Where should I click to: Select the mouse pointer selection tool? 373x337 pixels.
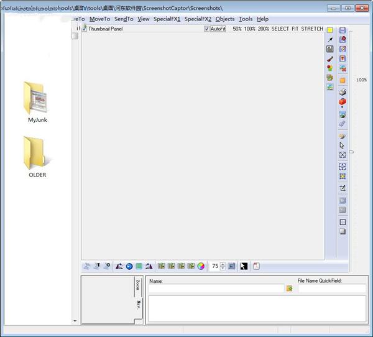[x=342, y=145]
